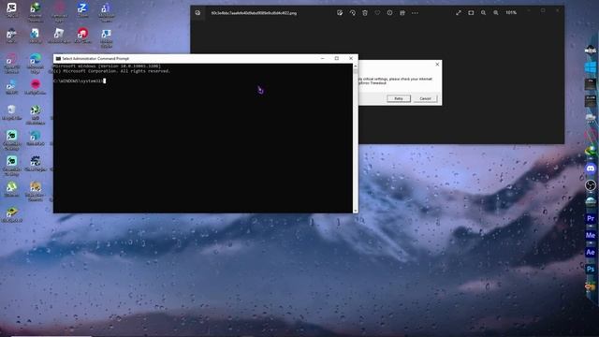
Task: Click the After Effects icon in the side dock
Action: point(591,252)
